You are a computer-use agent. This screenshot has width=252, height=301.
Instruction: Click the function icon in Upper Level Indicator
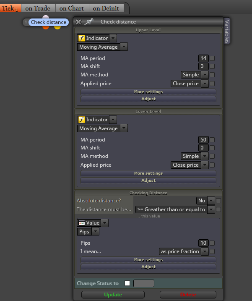pyautogui.click(x=82, y=38)
